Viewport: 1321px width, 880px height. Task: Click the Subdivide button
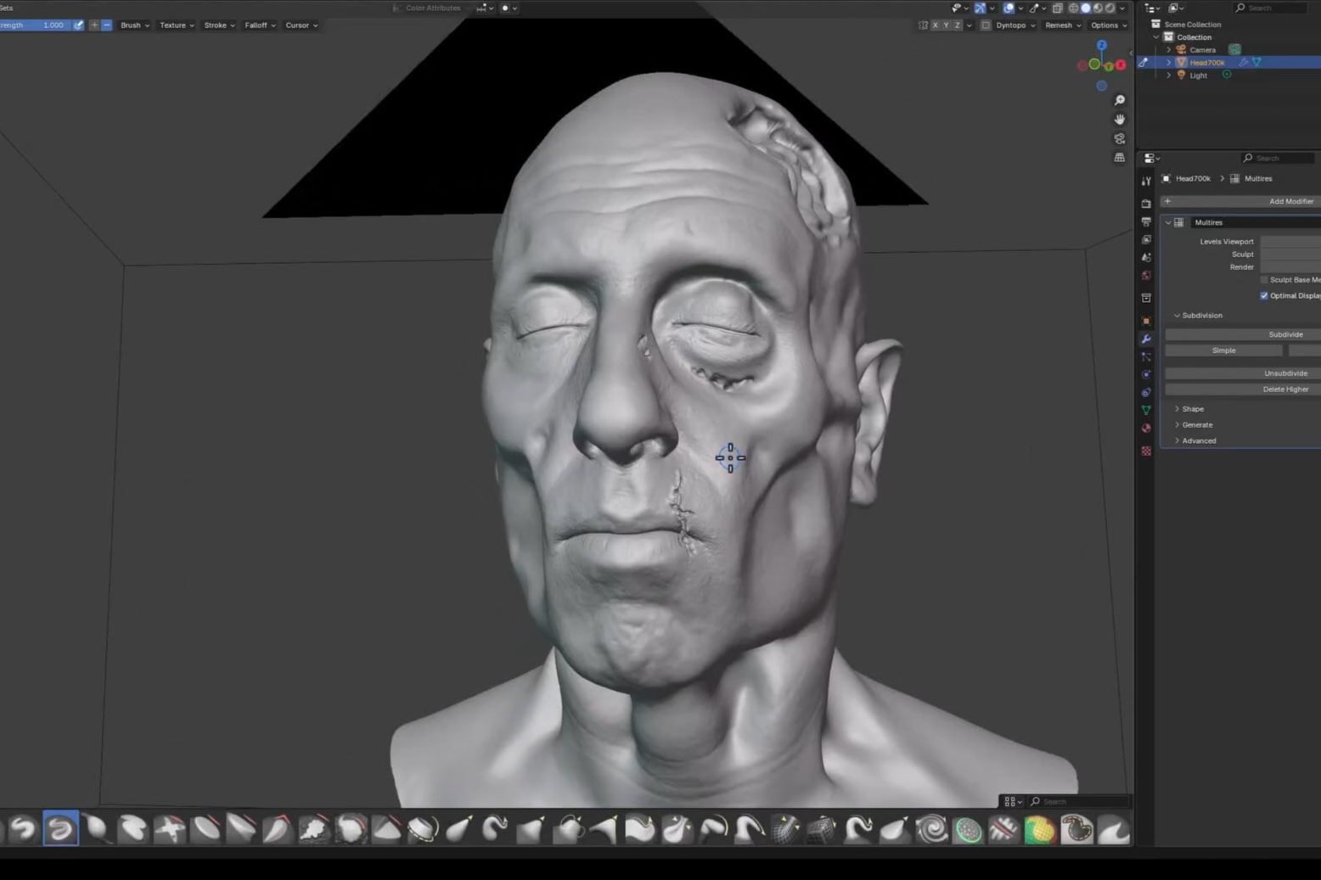(x=1284, y=334)
